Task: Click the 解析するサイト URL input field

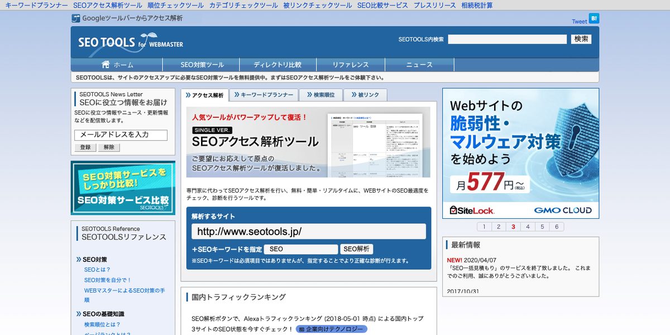Action: [x=309, y=231]
